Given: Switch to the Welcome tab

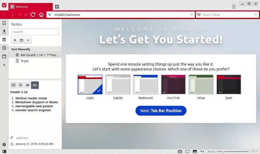Looking at the screenshot, I should [x=30, y=7].
